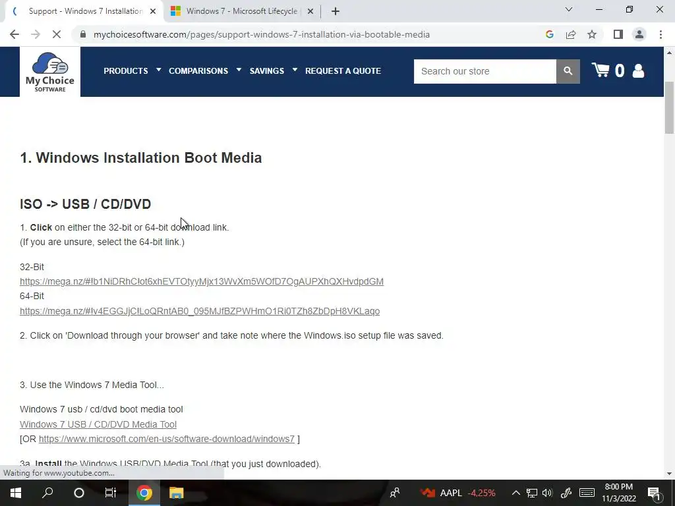Expand the COMPARISONS dropdown arrow
The height and width of the screenshot is (506, 675).
pos(239,69)
